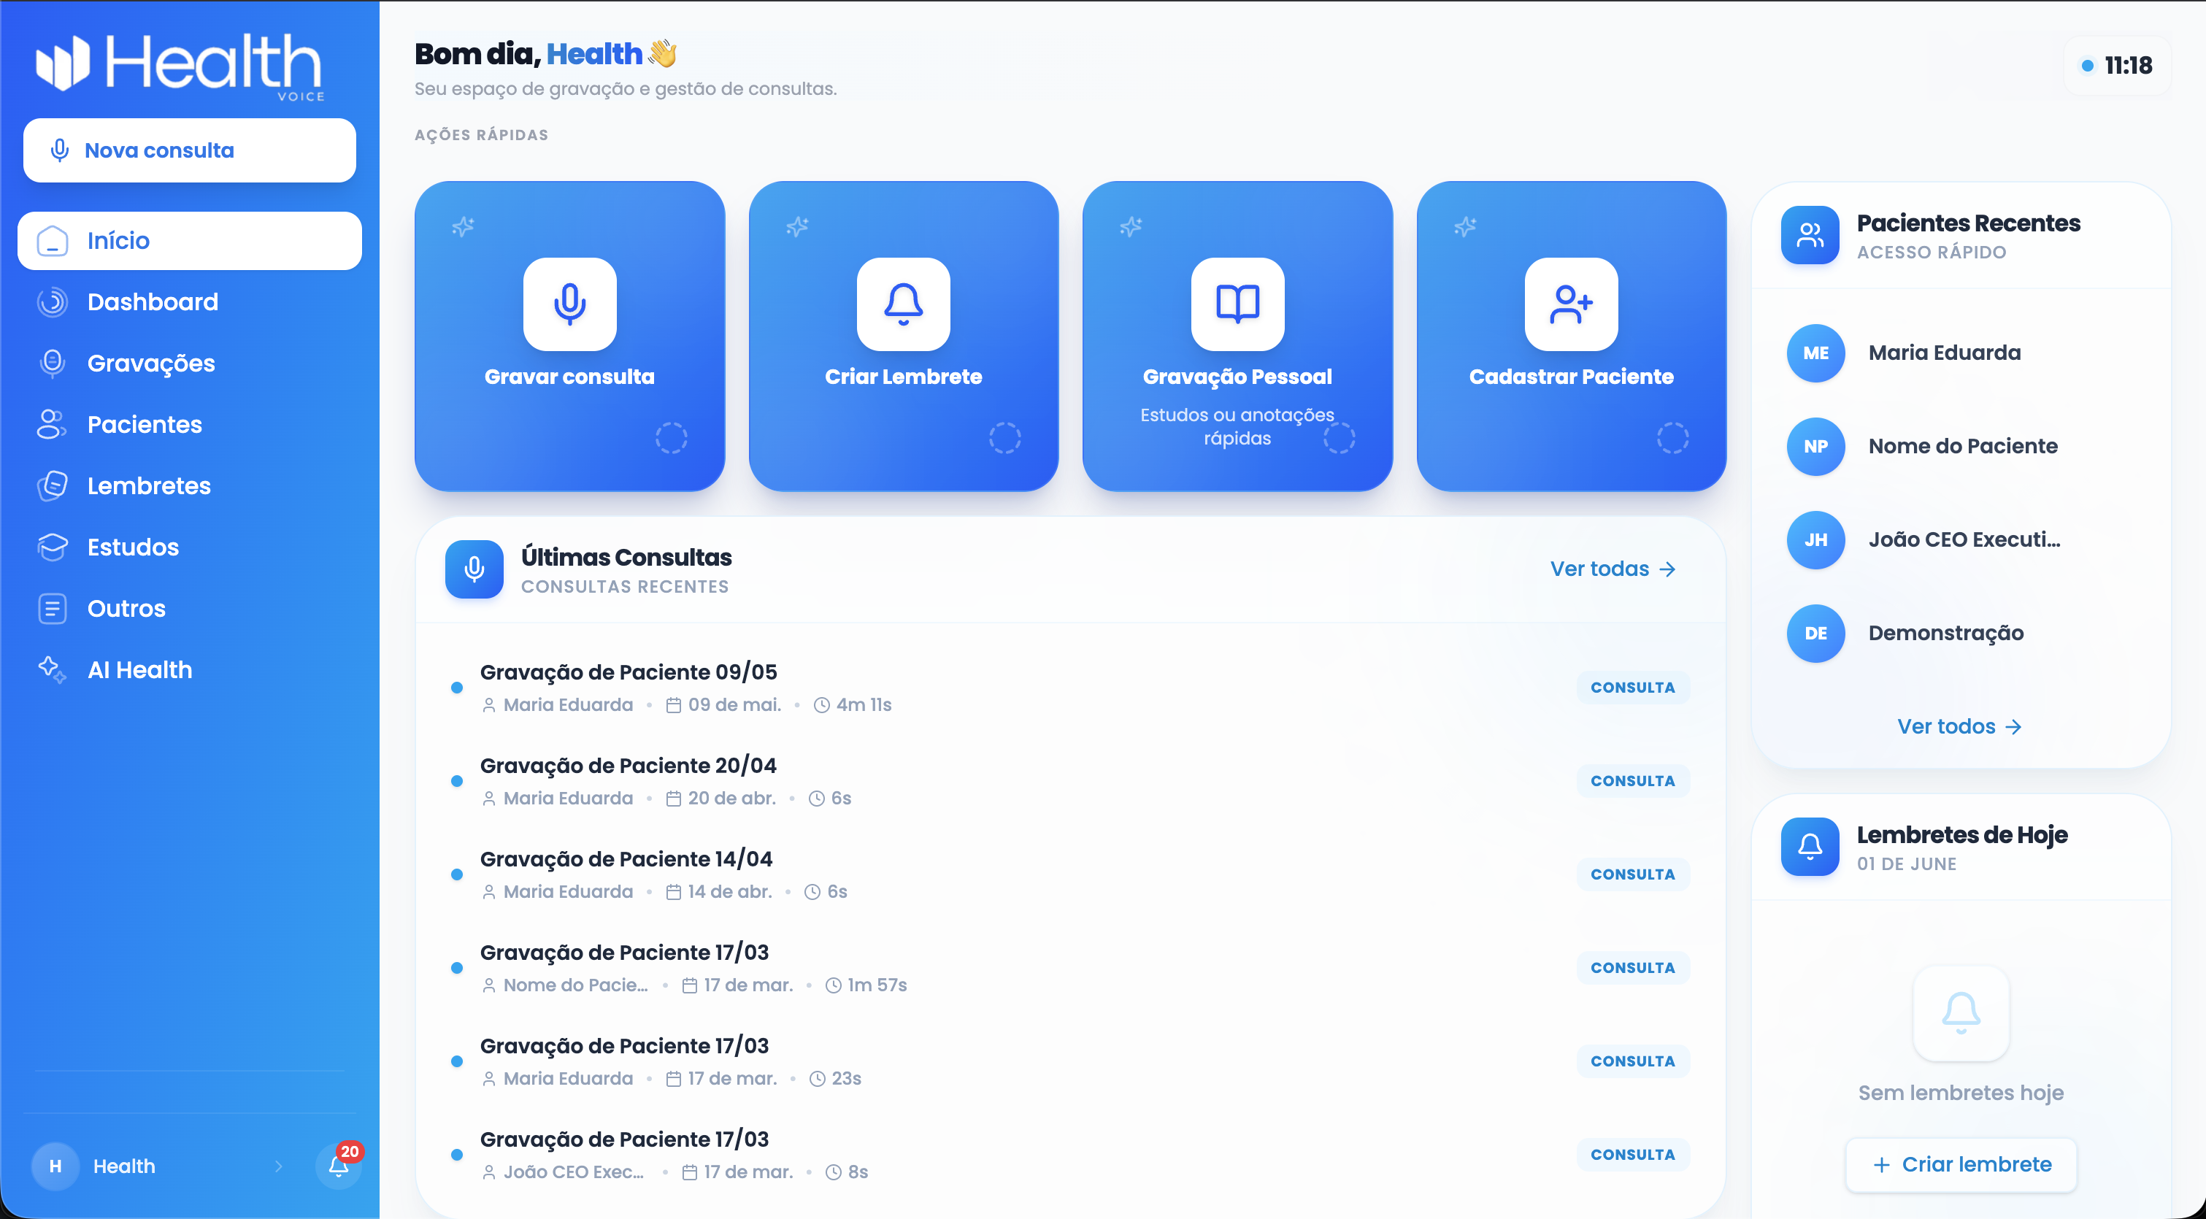
Task: Click the Cadastrar Paciente card label
Action: click(x=1572, y=377)
